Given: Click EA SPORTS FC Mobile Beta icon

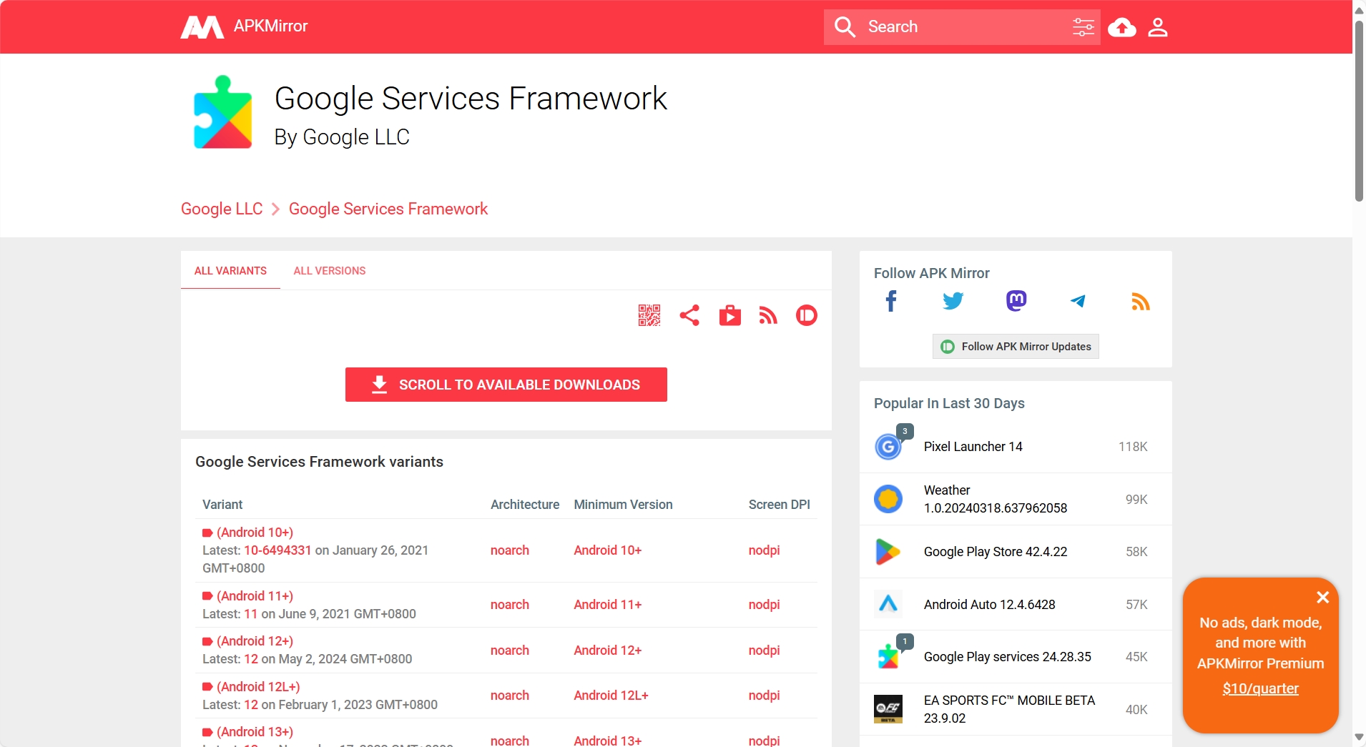Looking at the screenshot, I should click(x=888, y=709).
